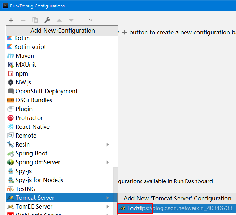Screen dimensions: 236x215
Task: Expand the Resin submenu arrow
Action: [108, 145]
